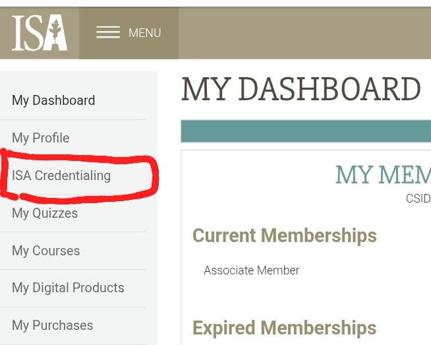Navigate to My Courses
The width and height of the screenshot is (431, 345).
[45, 251]
